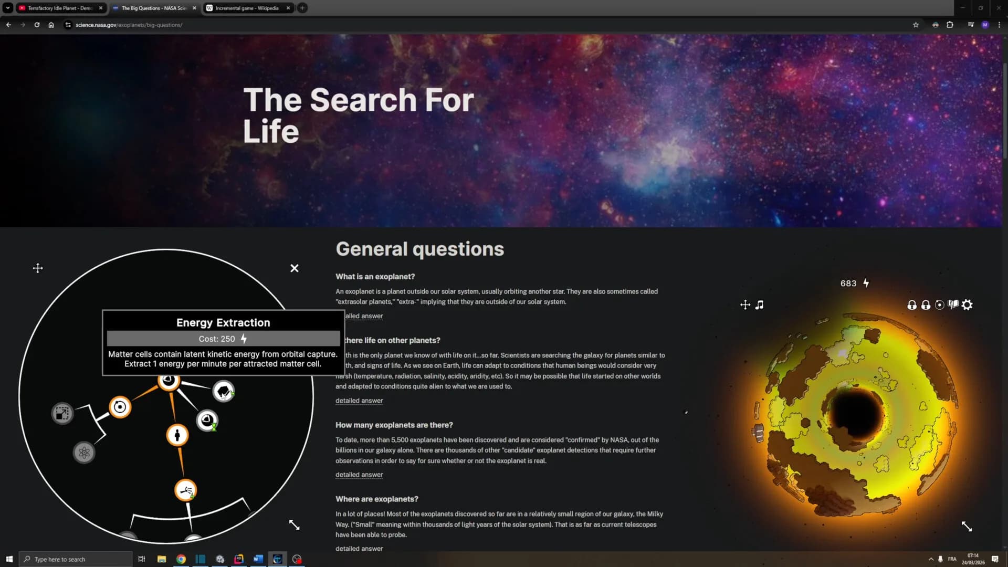Select the orbit ring skill node
The height and width of the screenshot is (567, 1008).
tap(120, 407)
